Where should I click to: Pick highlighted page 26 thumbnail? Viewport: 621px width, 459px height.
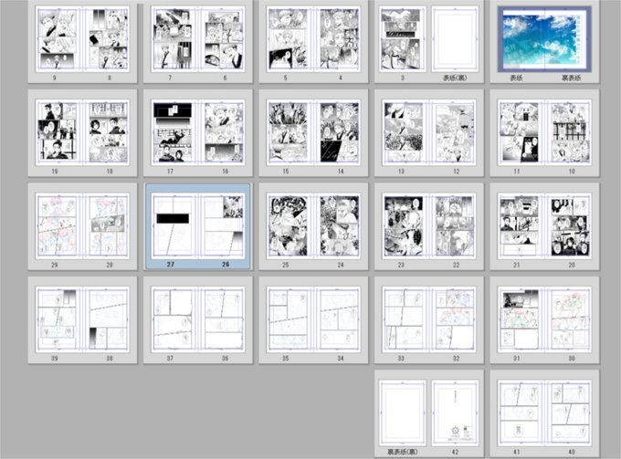(224, 226)
